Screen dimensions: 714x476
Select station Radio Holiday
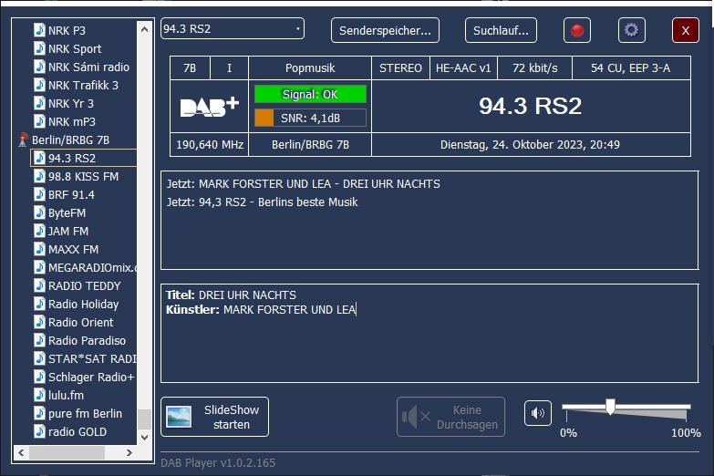coord(83,304)
